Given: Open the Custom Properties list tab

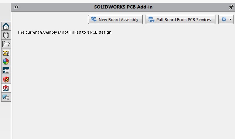Looking at the screenshot, I should point(6,71).
